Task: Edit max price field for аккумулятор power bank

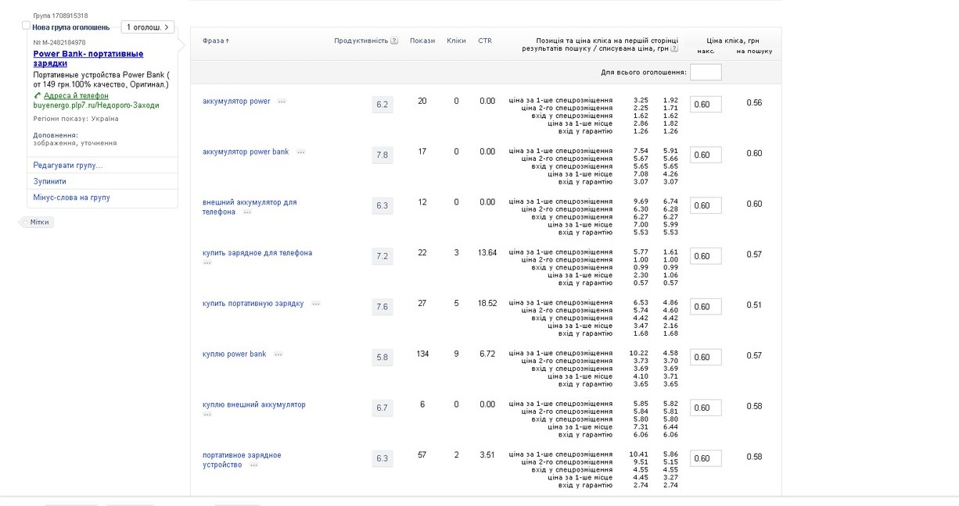Action: click(706, 155)
